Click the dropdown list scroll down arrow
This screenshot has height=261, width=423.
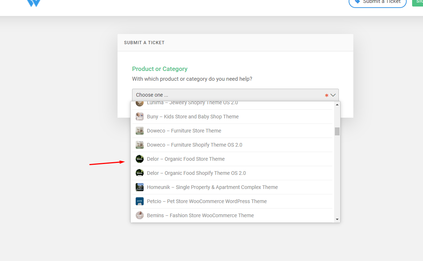pos(337,219)
